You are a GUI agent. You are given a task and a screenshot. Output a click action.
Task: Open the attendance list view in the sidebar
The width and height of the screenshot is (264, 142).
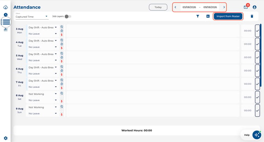[x=6, y=22]
